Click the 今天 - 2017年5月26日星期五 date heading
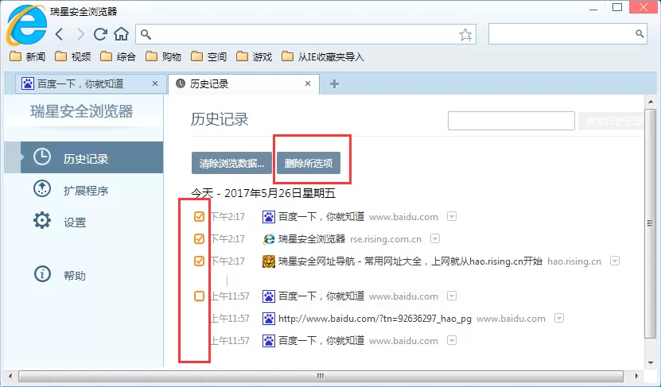 [x=263, y=193]
